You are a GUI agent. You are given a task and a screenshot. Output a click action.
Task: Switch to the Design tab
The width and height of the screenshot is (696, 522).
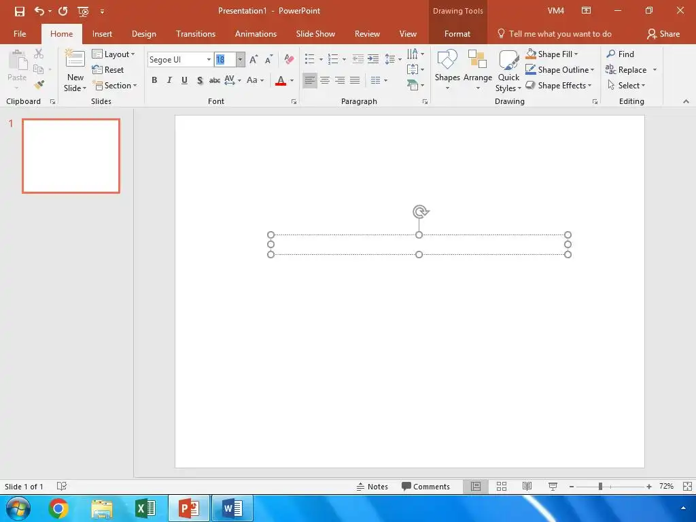click(144, 34)
